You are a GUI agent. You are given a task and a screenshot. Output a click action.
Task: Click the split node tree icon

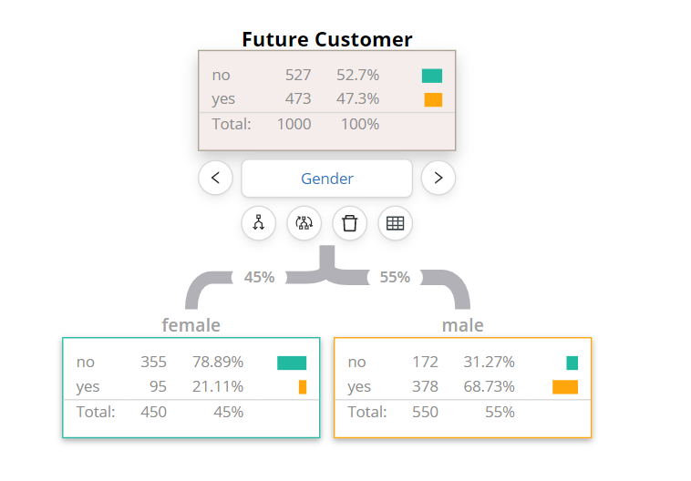pyautogui.click(x=259, y=223)
